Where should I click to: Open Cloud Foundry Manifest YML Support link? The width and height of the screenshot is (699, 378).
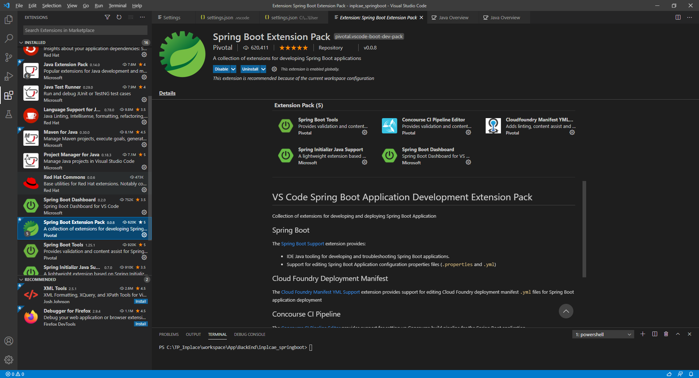click(320, 292)
